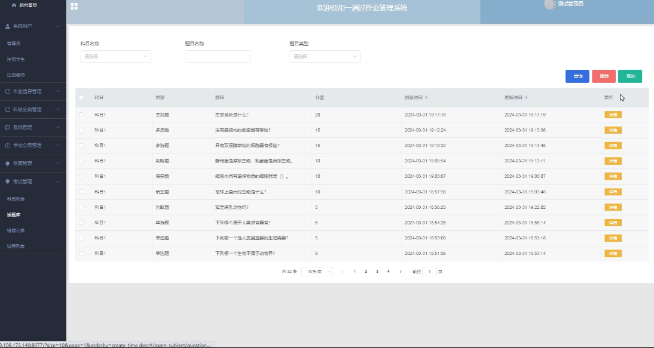Check the row created 2024-03-31 19:05:54
The image size is (654, 348).
point(81,161)
